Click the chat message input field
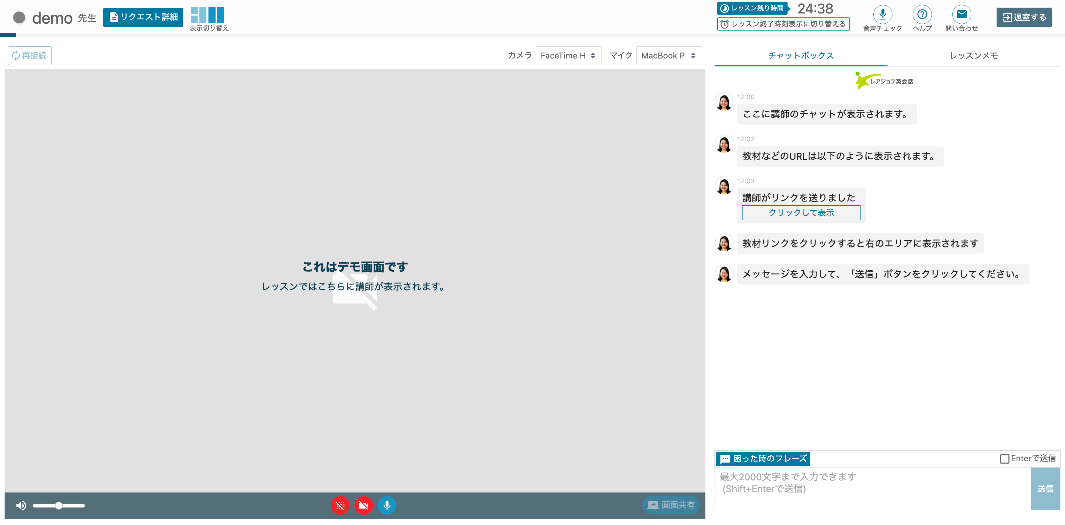1065x525 pixels. (872, 488)
